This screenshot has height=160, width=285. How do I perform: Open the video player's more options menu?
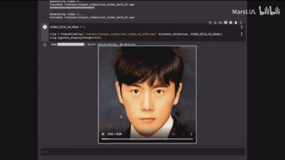pos(191,134)
